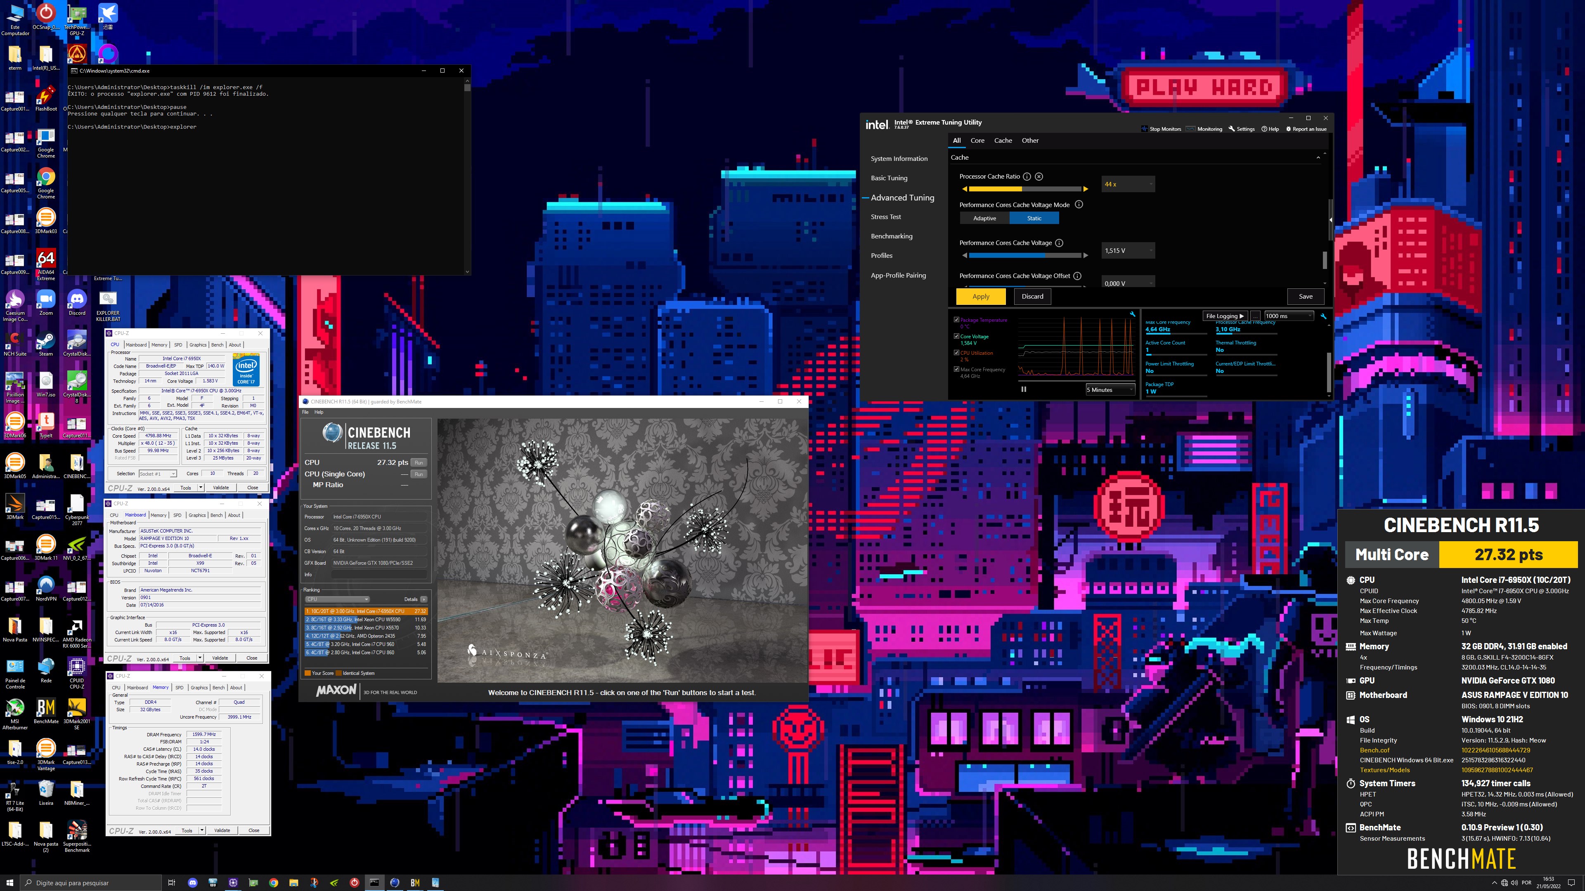Open Monitoring view in Intel XTU header
1585x891 pixels.
(1204, 129)
